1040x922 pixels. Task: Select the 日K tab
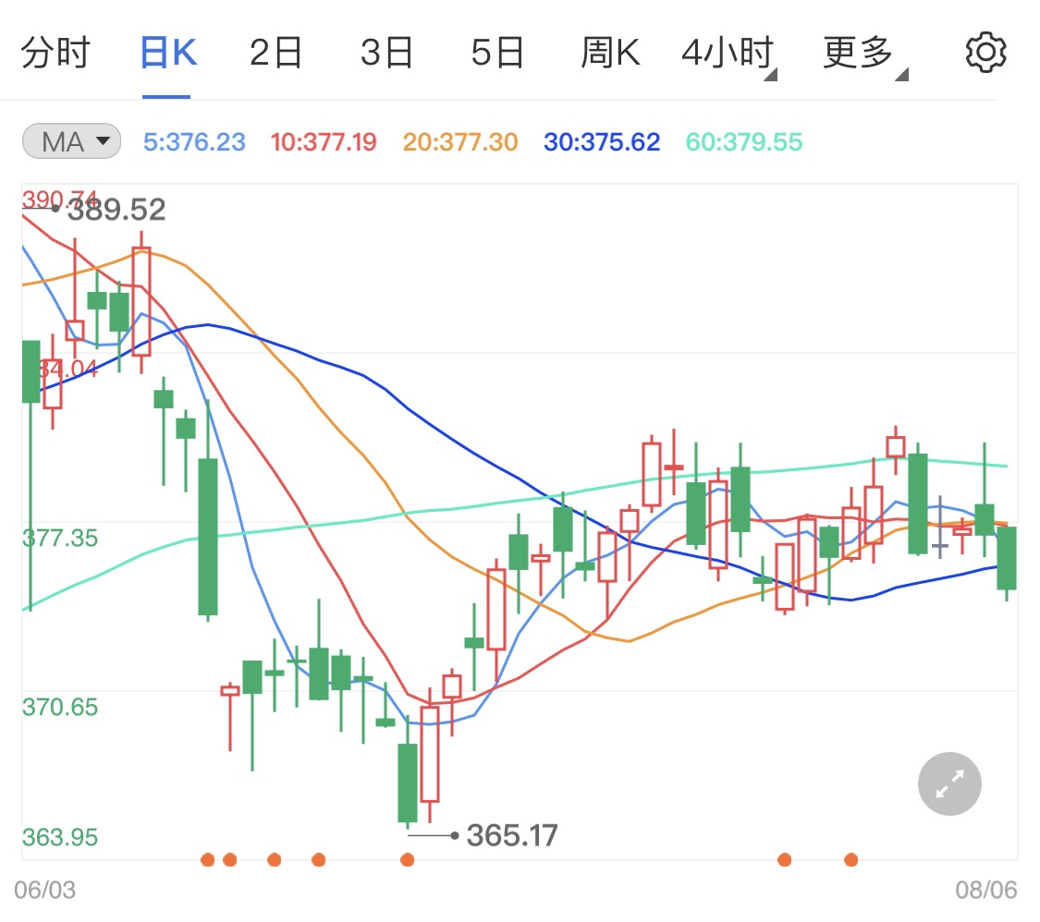(168, 53)
